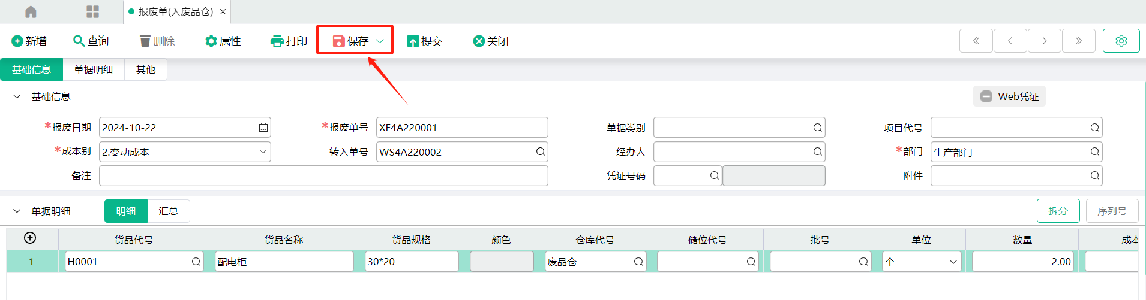Image resolution: width=1146 pixels, height=300 pixels.
Task: Open the grid apps menu icon
Action: coord(92,11)
